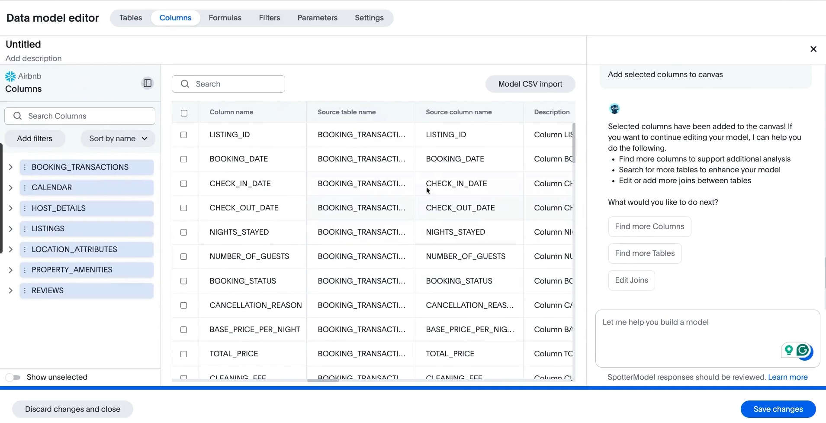This screenshot has height=423, width=826.
Task: Click the horizontal scrollbar under the table
Action: [323, 380]
